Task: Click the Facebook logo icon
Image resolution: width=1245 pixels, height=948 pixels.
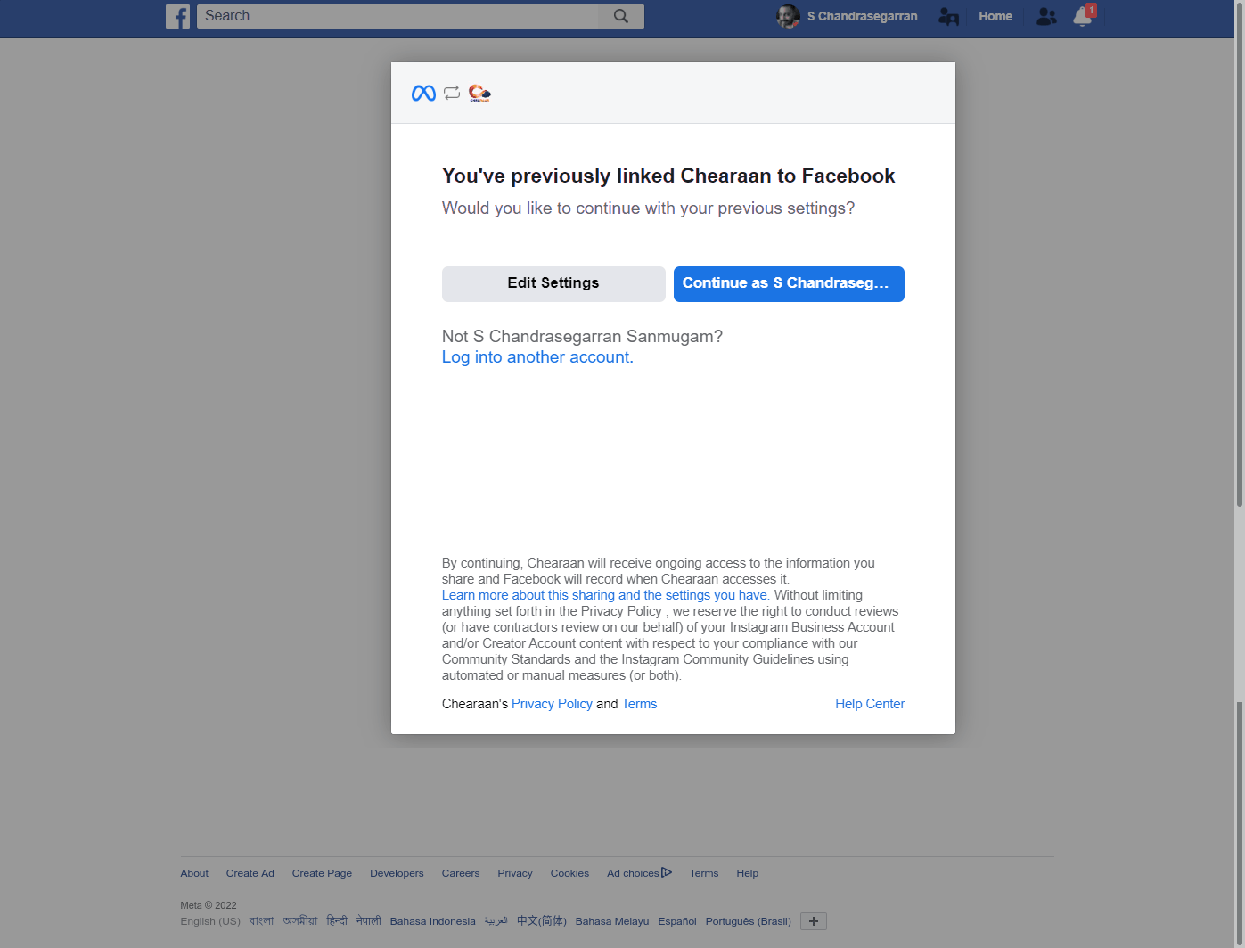Action: pyautogui.click(x=177, y=16)
